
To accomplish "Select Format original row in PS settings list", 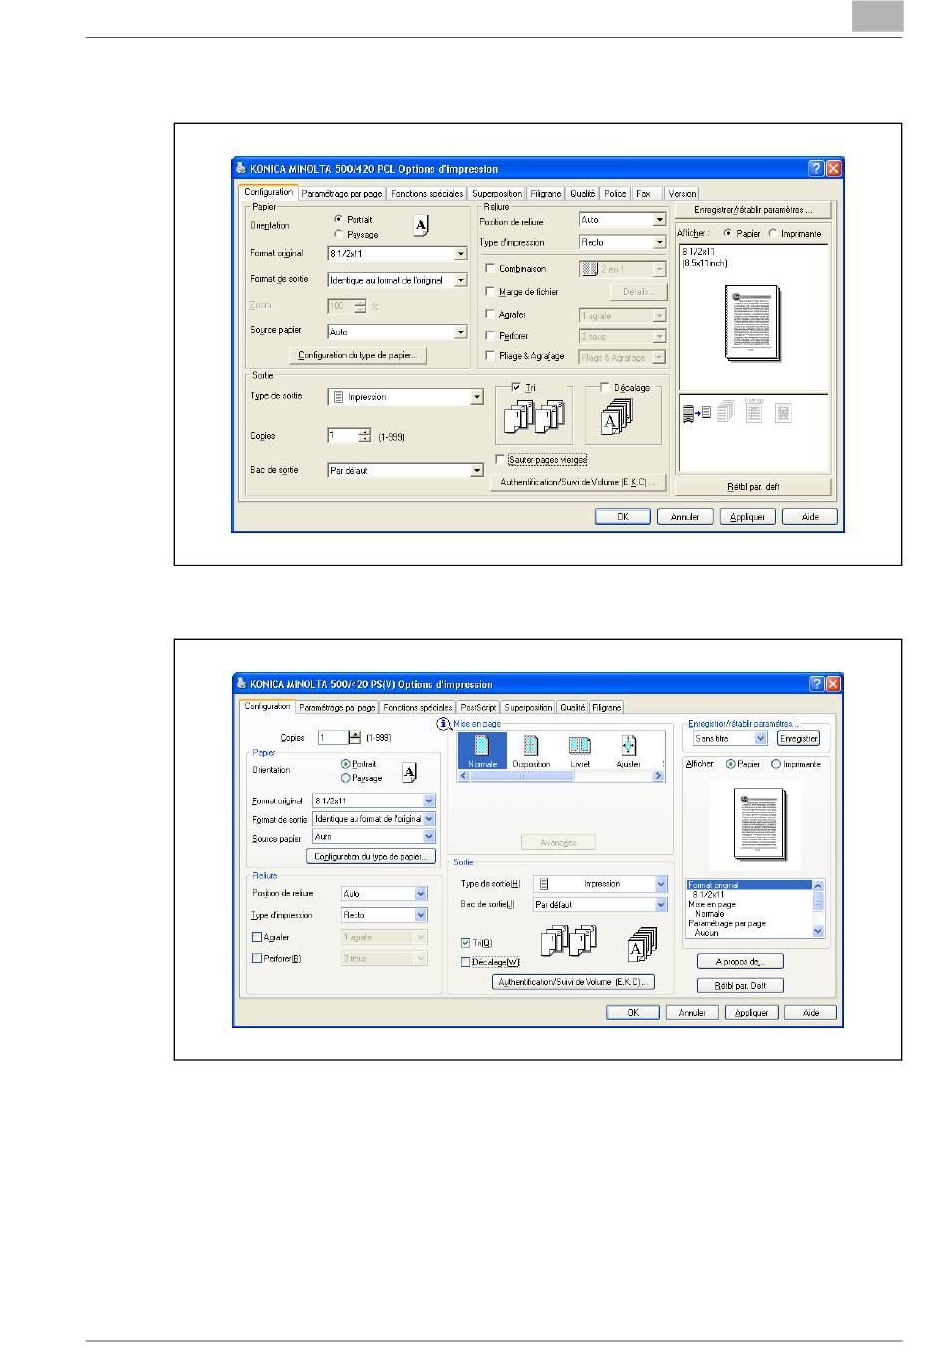I will pos(749,885).
